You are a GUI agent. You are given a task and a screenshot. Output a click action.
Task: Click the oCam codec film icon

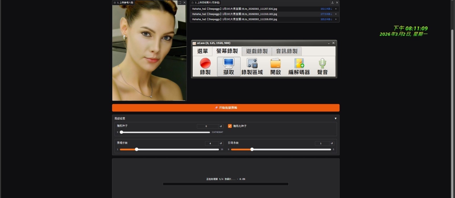[299, 63]
